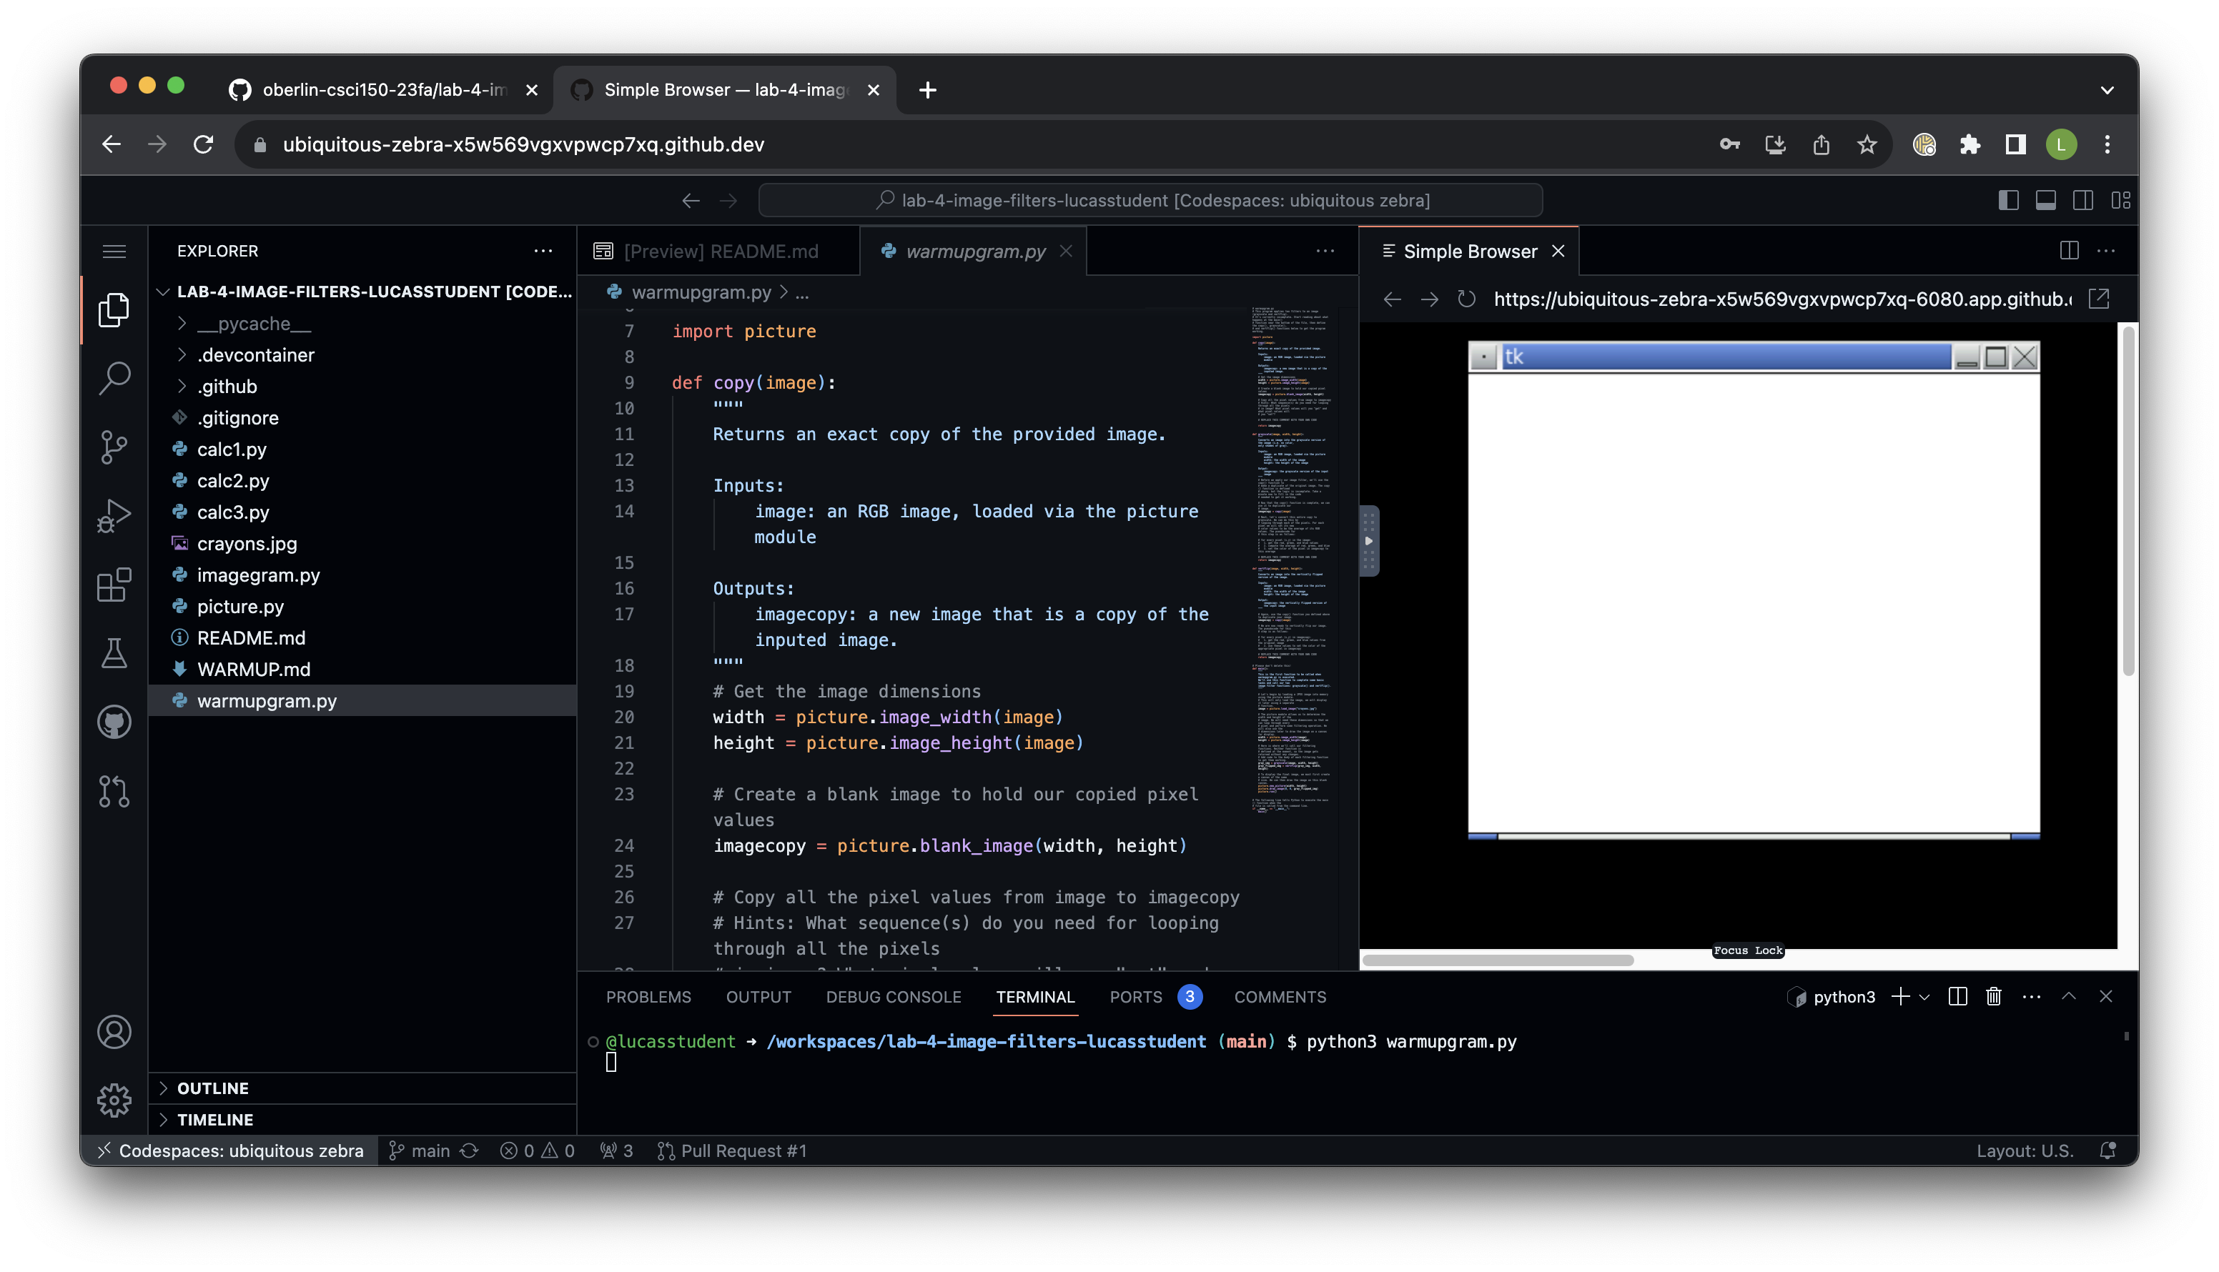Open the Extensions view
The image size is (2219, 1272).
[x=114, y=585]
